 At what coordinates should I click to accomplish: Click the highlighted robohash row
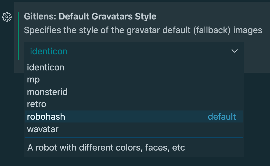click(x=114, y=116)
